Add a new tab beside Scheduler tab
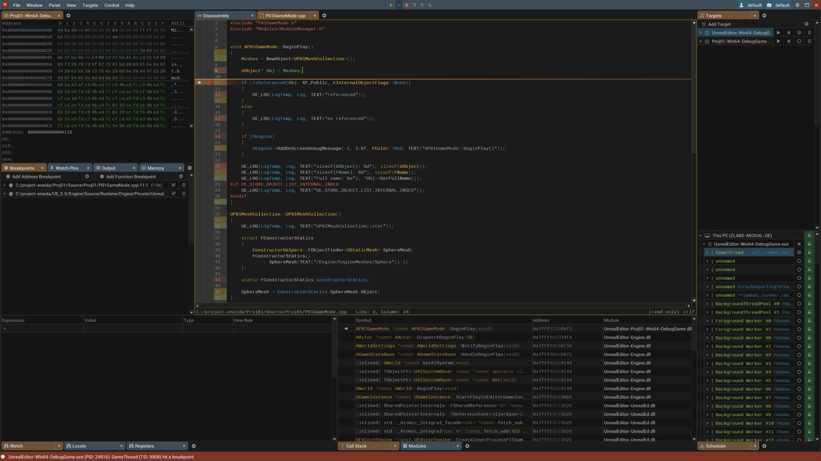Image resolution: width=821 pixels, height=461 pixels. pos(764,446)
